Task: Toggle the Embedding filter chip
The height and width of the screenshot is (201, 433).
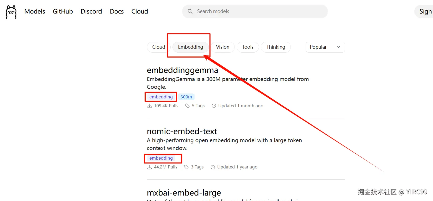Action: click(190, 47)
